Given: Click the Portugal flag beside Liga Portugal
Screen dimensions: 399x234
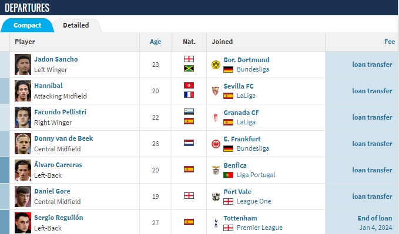Looking at the screenshot, I should 228,175.
